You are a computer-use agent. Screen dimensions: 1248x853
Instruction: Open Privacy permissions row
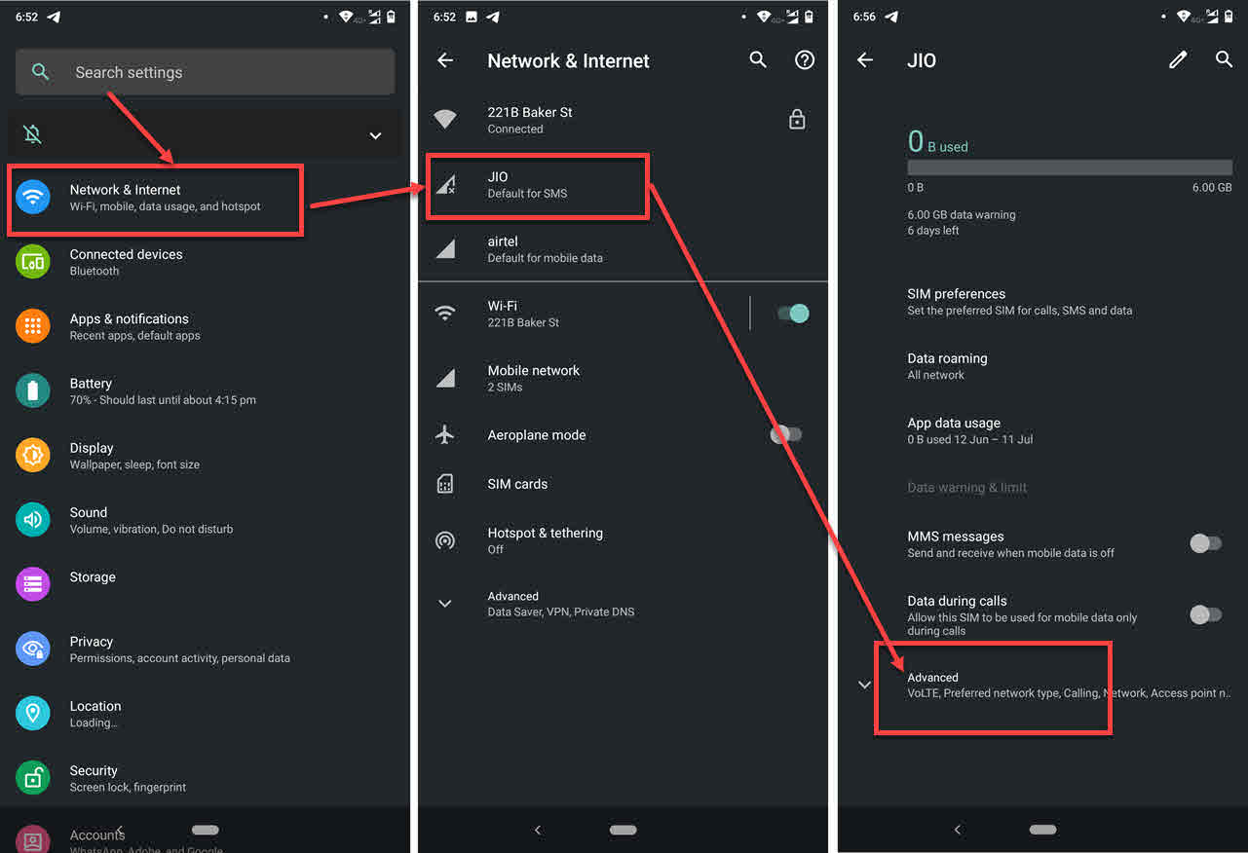pyautogui.click(x=205, y=649)
